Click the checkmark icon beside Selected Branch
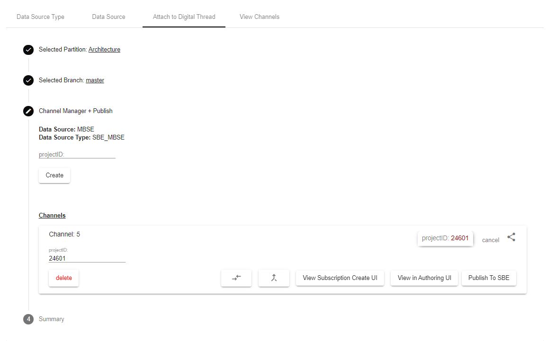The width and height of the screenshot is (547, 341). click(x=28, y=80)
